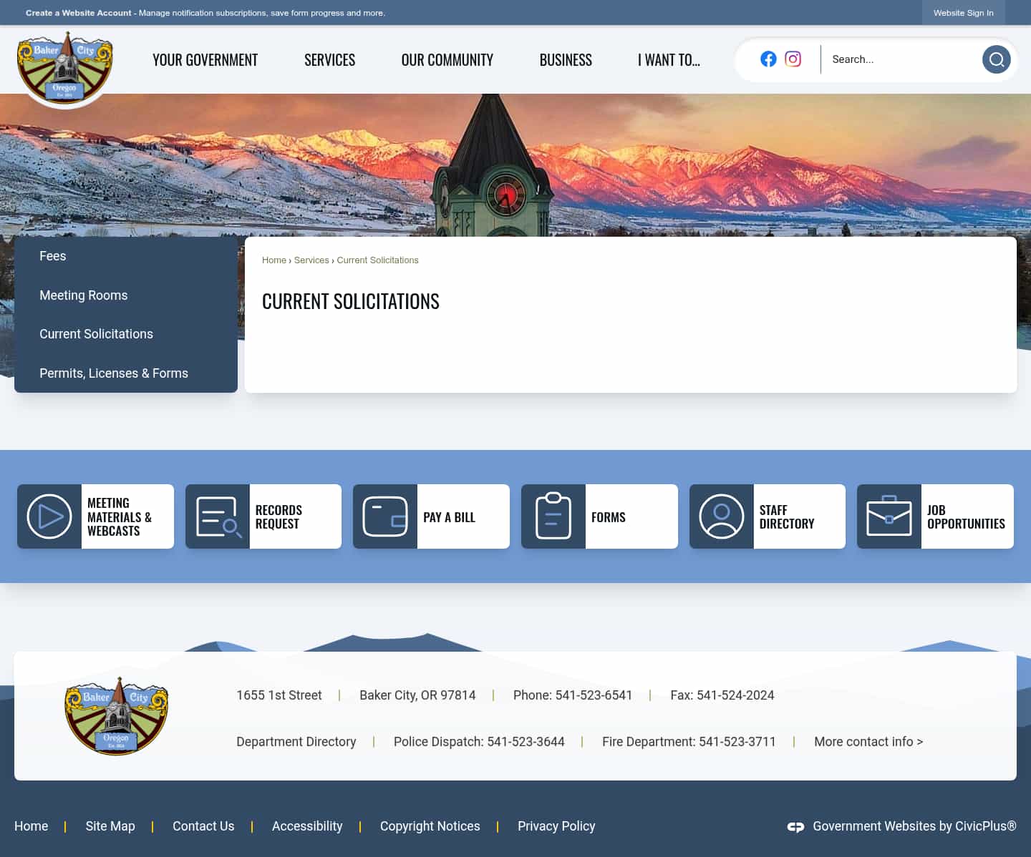The image size is (1031, 857).
Task: Click the briefcase icon for Job Opportunities
Action: (889, 516)
